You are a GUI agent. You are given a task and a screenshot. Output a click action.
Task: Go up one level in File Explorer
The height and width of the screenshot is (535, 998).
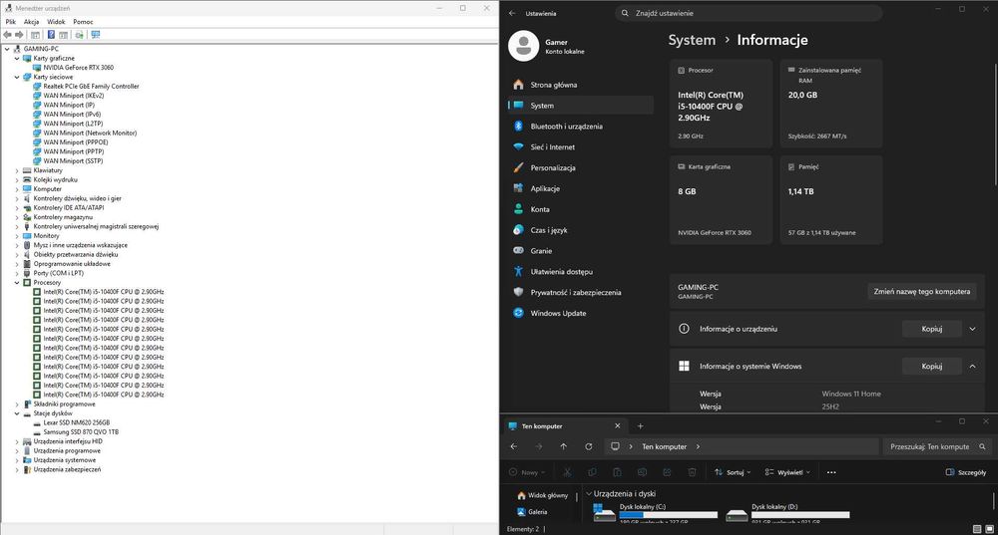coord(563,446)
